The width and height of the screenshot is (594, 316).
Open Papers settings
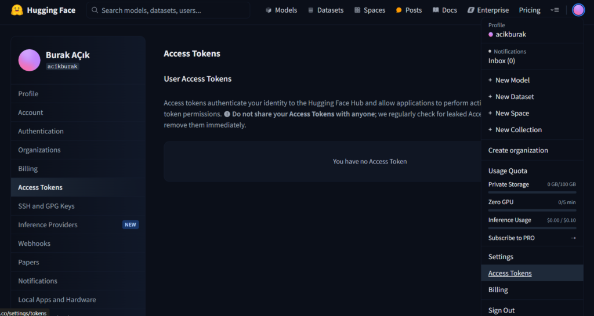tap(78, 262)
